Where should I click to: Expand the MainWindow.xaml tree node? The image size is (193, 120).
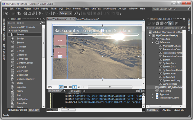pyautogui.click(x=152, y=98)
